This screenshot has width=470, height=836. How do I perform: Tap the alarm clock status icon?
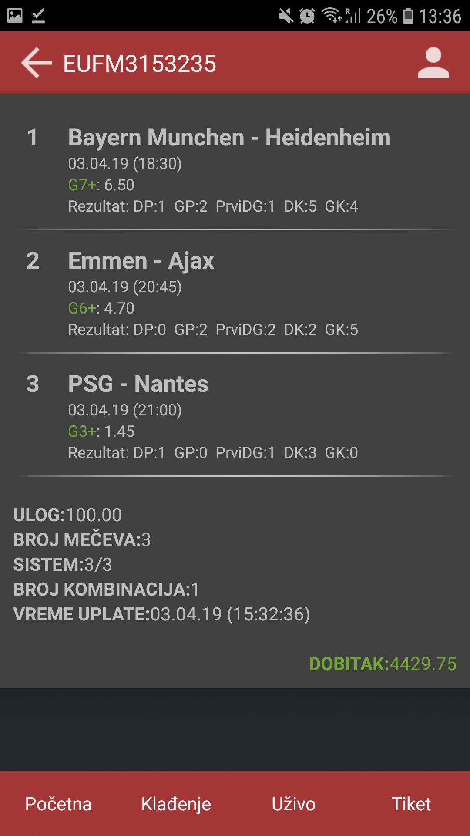pos(307,16)
